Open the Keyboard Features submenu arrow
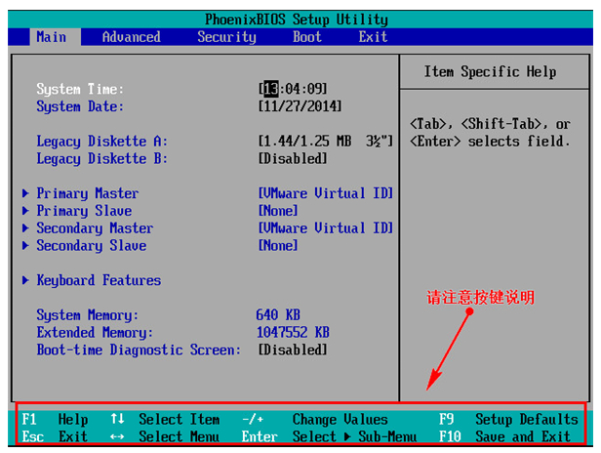Viewport: 601px width, 453px height. pyautogui.click(x=25, y=280)
